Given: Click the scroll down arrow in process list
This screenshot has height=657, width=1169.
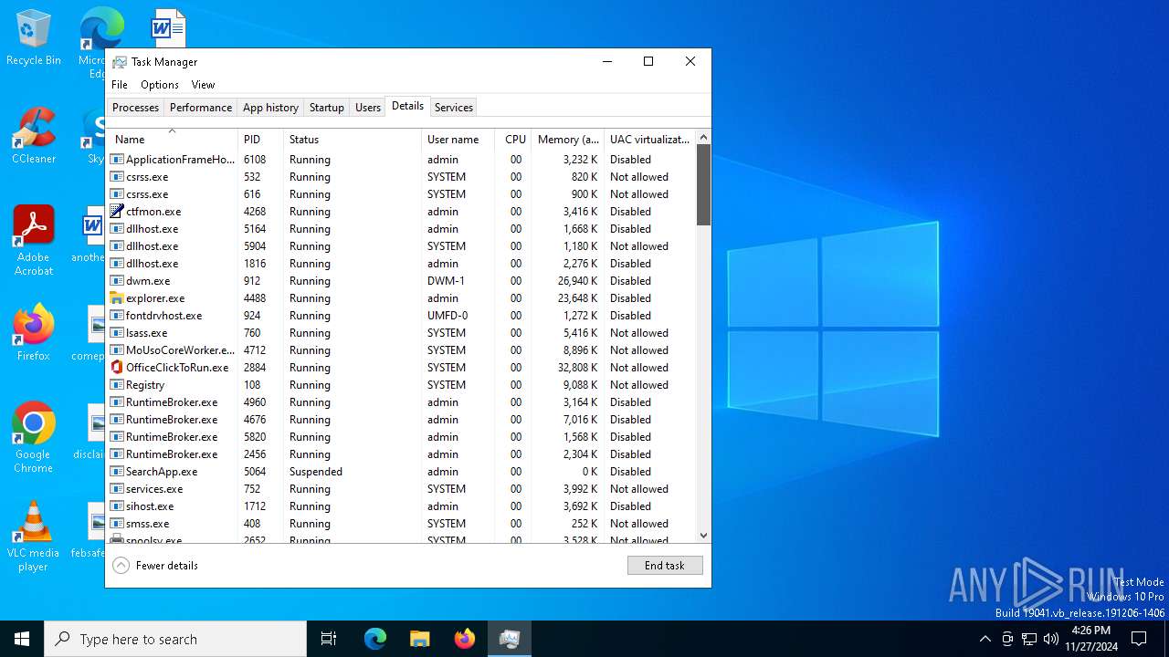Looking at the screenshot, I should [703, 536].
